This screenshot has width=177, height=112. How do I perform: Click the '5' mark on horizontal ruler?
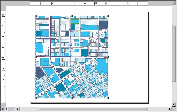(85, 3)
